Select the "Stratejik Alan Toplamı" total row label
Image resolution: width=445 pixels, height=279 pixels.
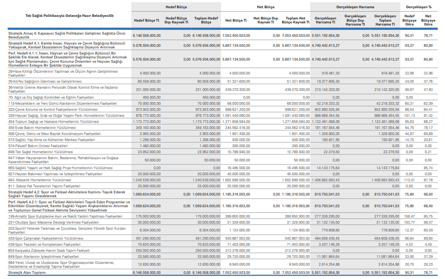(x=27, y=273)
